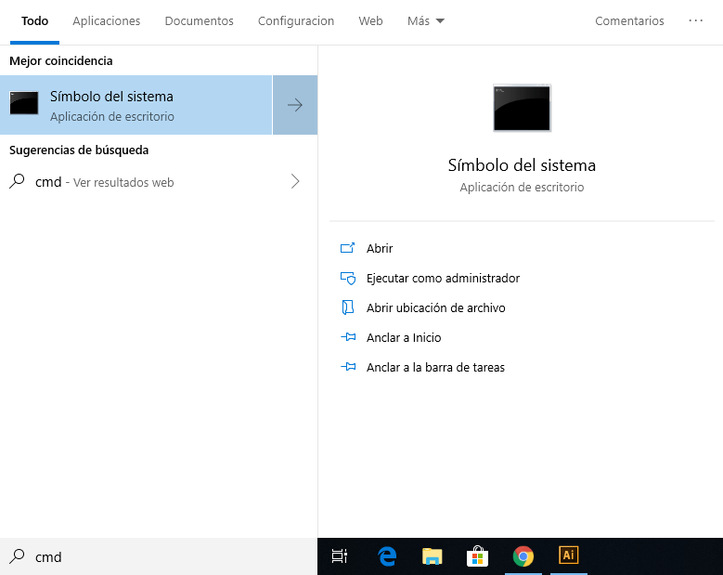The width and height of the screenshot is (723, 575).
Task: Switch to the Aplicaciones tab
Action: [107, 21]
